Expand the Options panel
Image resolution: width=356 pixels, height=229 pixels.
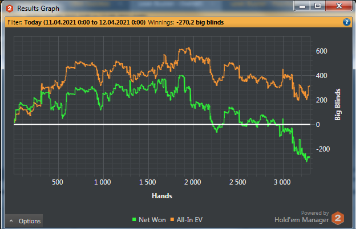point(24,221)
